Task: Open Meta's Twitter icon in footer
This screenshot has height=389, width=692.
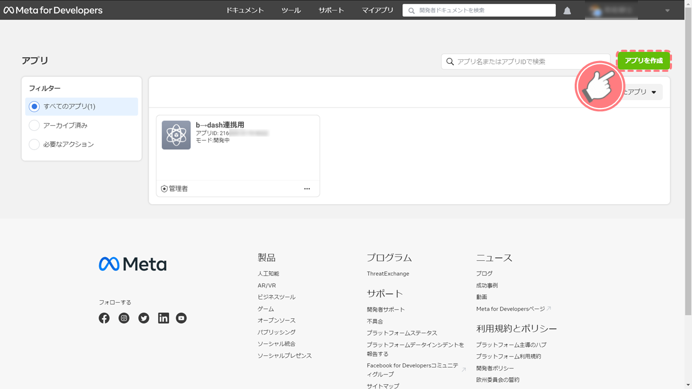Action: tap(144, 318)
